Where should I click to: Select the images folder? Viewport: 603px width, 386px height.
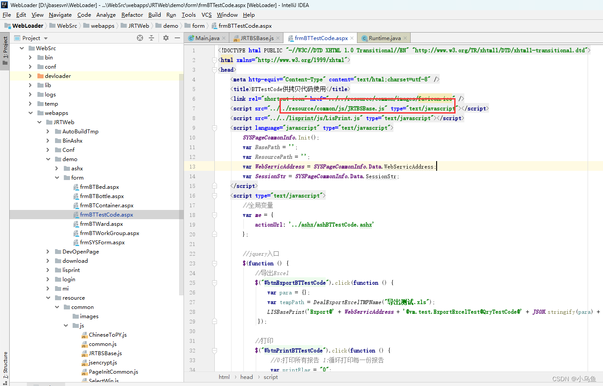tap(89, 316)
